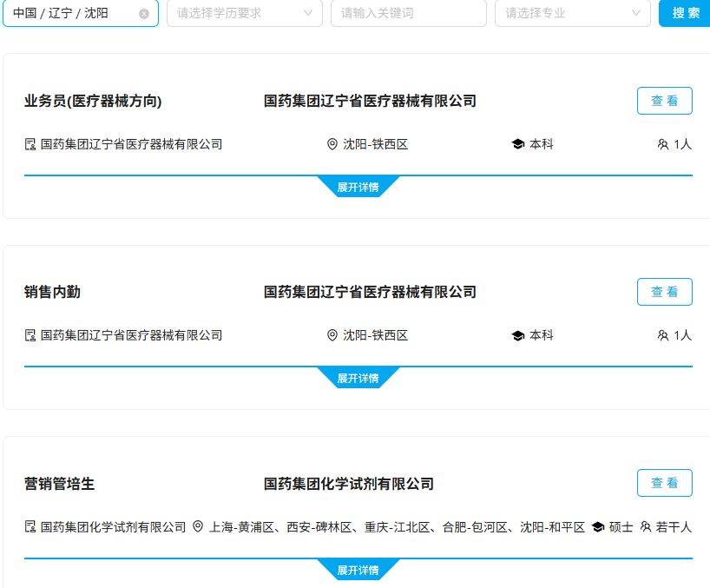Open job title 营销管培生

point(59,484)
